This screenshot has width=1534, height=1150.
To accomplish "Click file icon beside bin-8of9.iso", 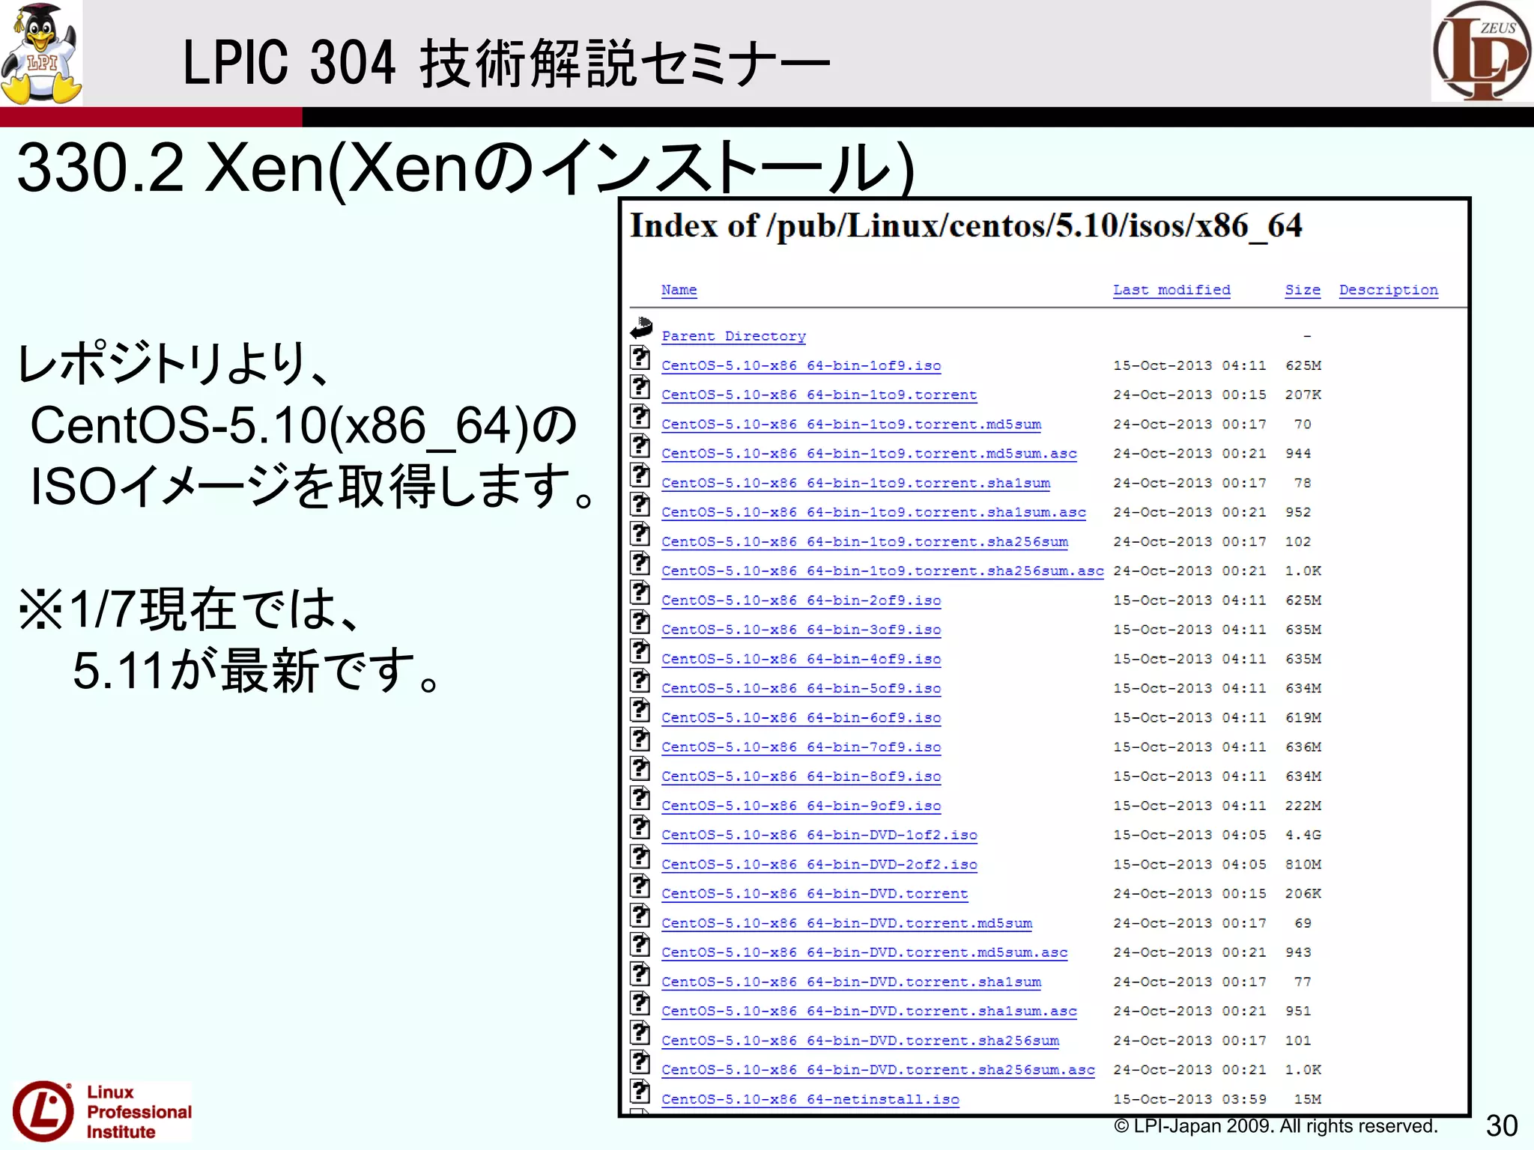I will 640,769.
